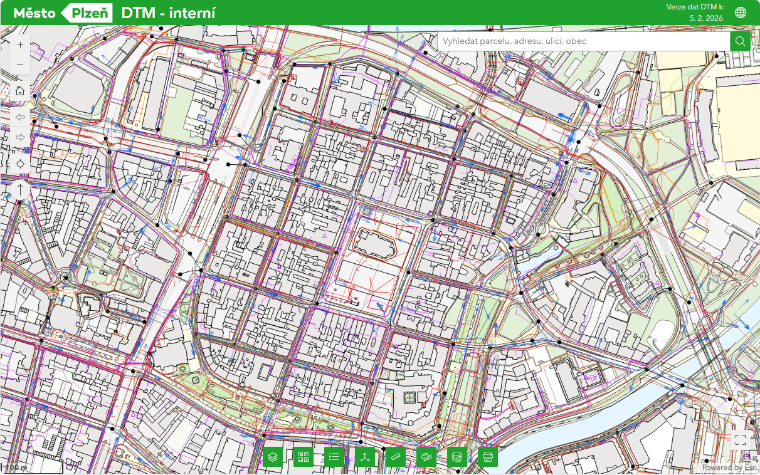Screen dimensions: 760x475
Task: Open the language globe menu
Action: coord(741,13)
